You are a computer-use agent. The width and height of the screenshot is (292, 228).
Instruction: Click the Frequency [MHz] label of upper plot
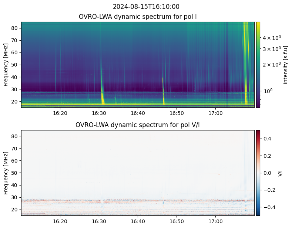click(x=6, y=65)
